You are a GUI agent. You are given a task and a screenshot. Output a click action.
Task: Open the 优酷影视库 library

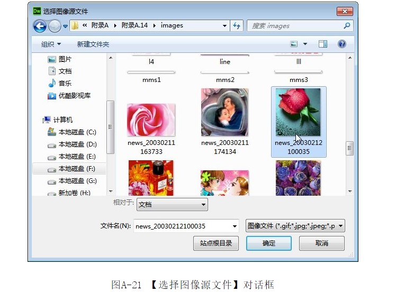pyautogui.click(x=74, y=96)
